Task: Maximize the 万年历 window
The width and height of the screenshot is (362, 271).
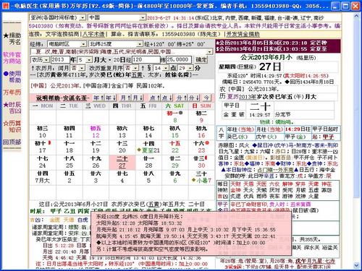Action: (x=345, y=6)
